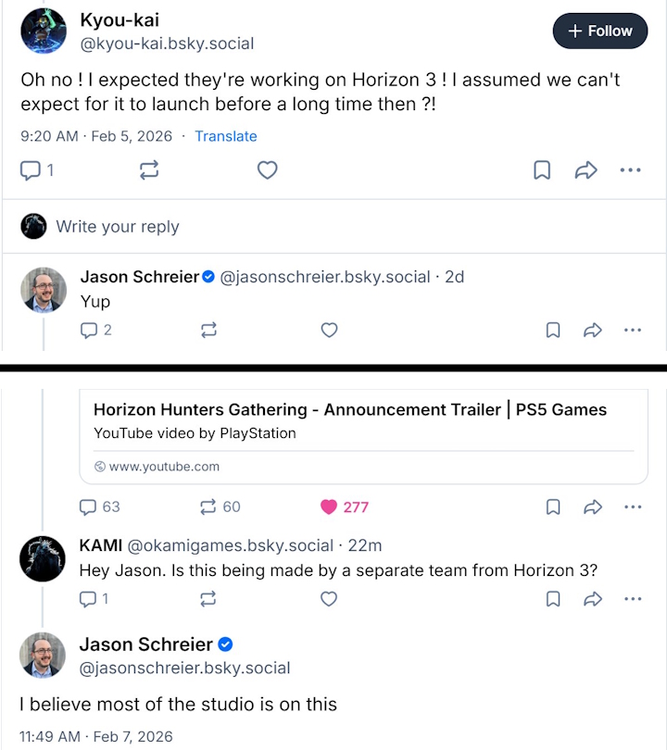
Task: Click the Follow button for Kyou-kai
Action: (x=598, y=31)
